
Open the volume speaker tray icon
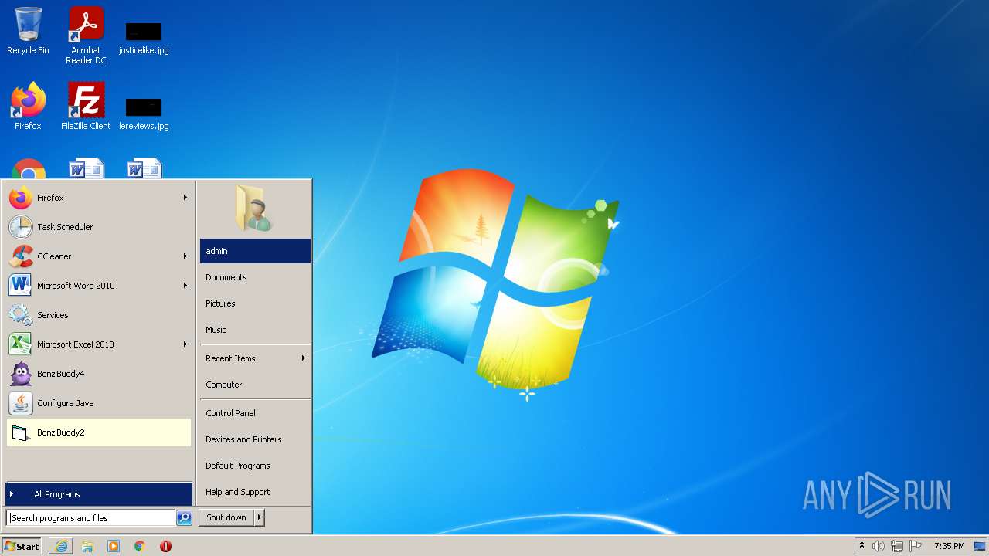tap(879, 546)
